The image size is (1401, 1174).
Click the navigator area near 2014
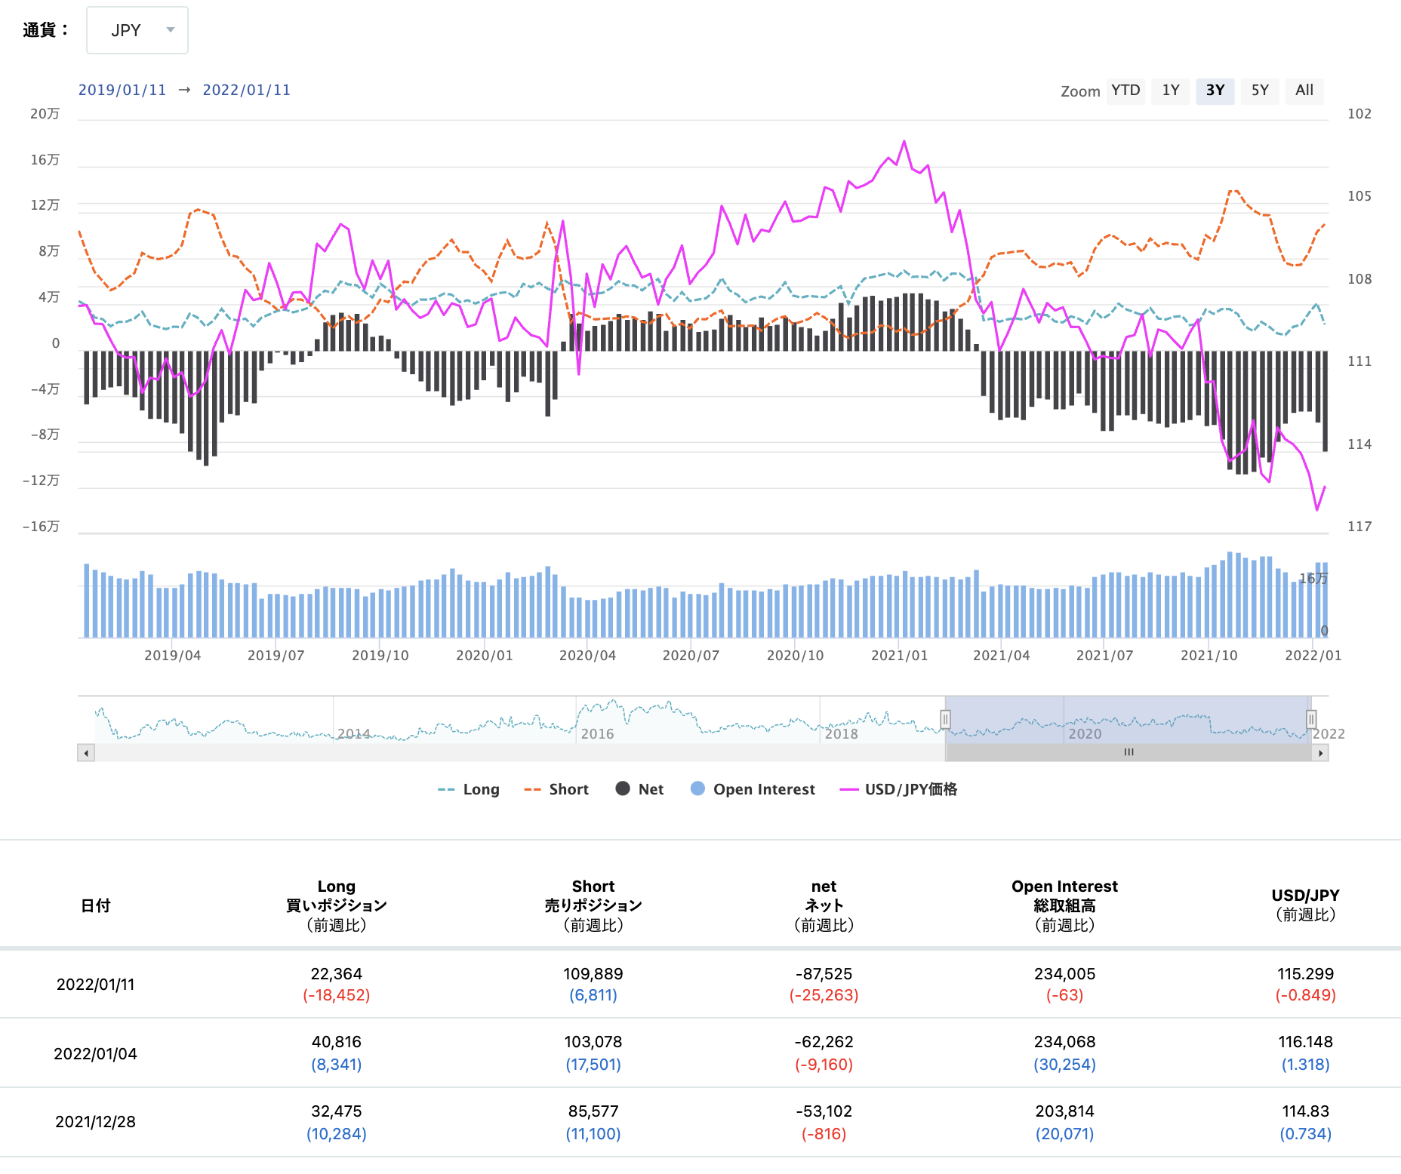pyautogui.click(x=353, y=733)
